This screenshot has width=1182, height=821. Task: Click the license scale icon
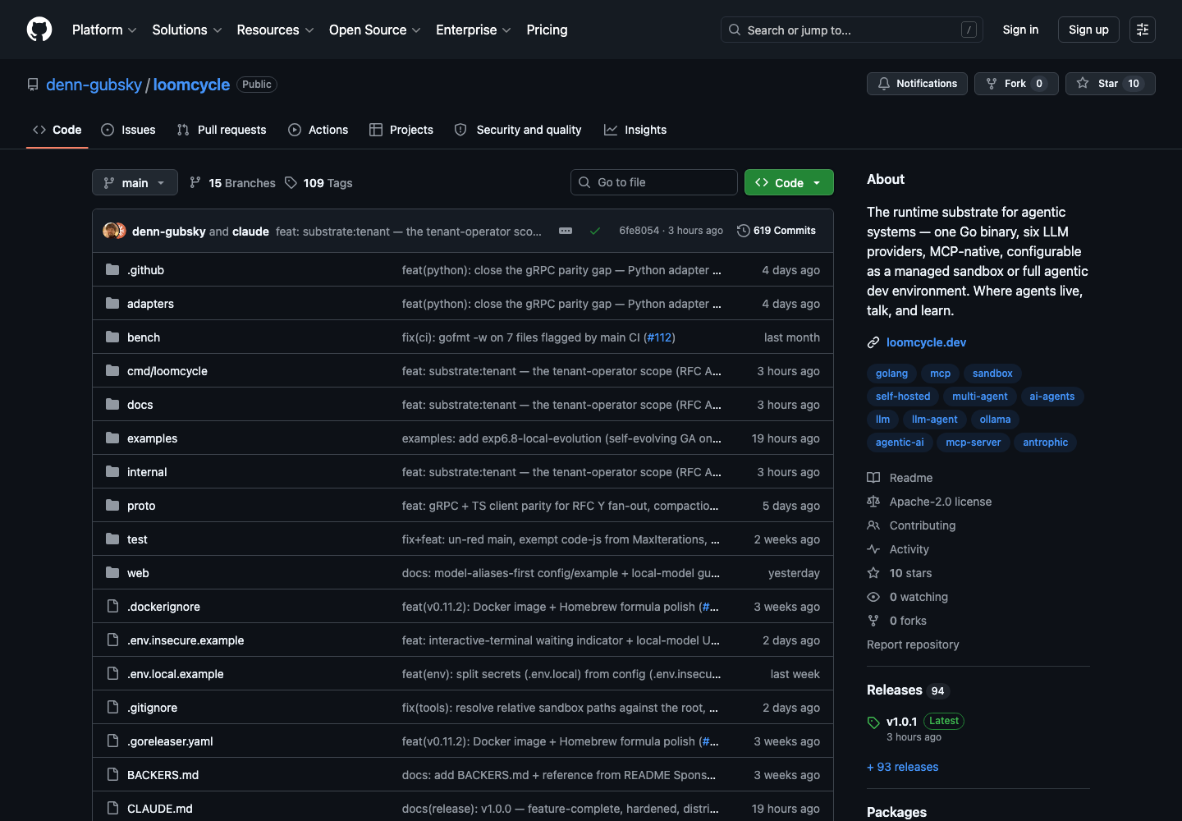873,502
